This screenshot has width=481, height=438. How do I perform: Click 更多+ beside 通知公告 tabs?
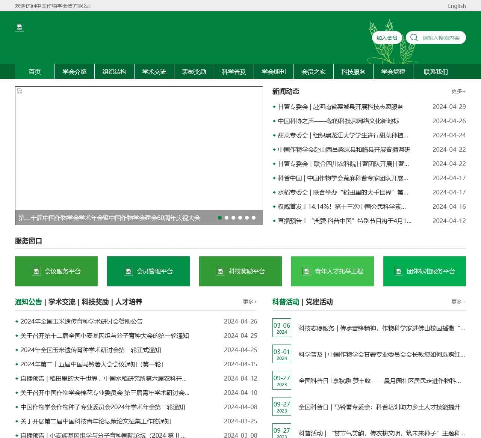pos(250,301)
